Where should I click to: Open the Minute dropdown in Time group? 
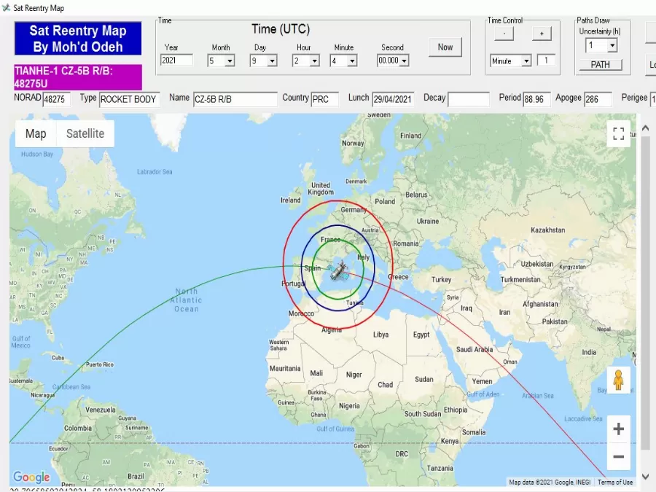pos(352,61)
